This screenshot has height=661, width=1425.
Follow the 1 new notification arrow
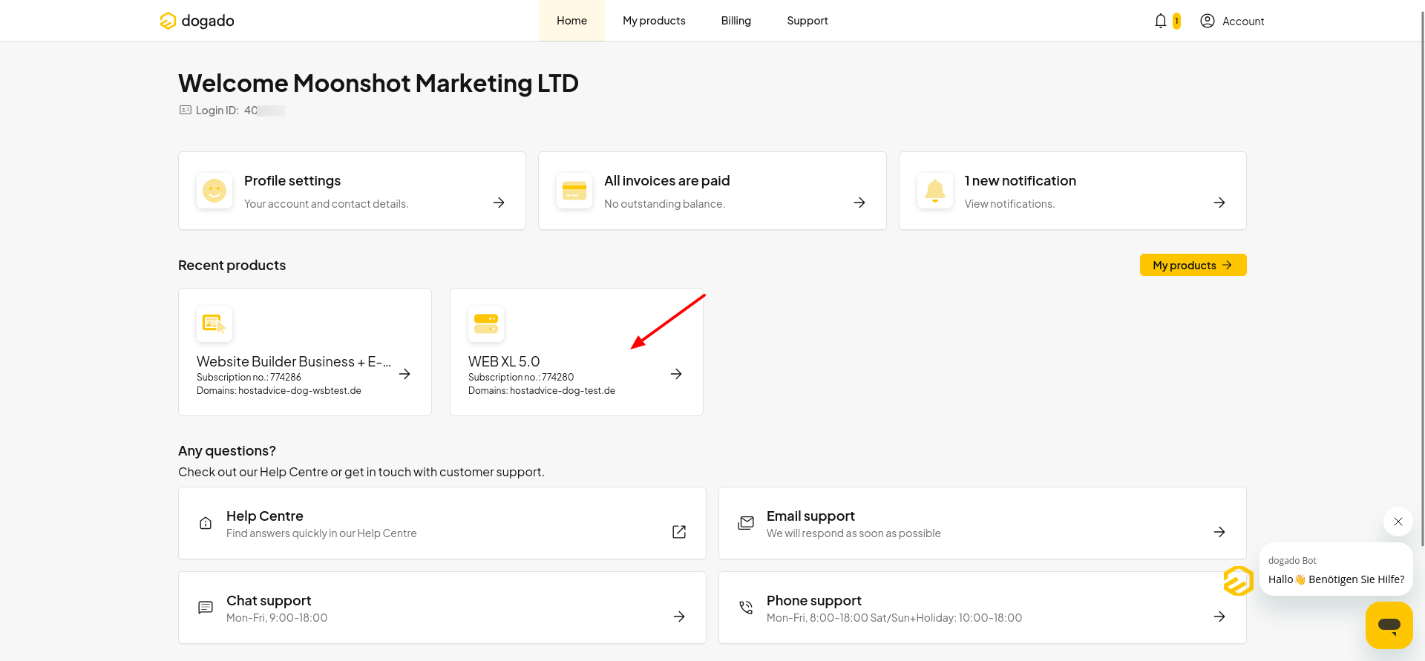[1219, 203]
